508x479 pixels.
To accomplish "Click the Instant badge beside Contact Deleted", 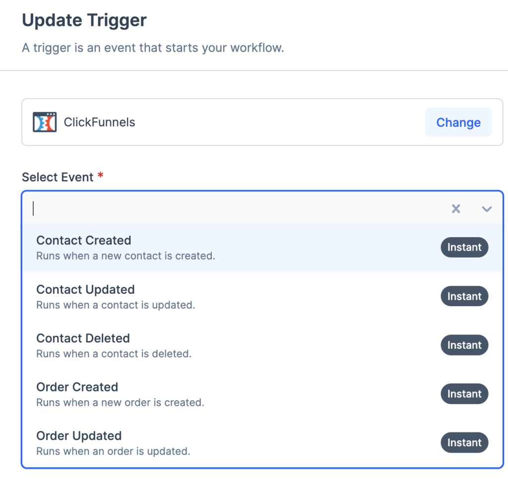I will (x=464, y=345).
